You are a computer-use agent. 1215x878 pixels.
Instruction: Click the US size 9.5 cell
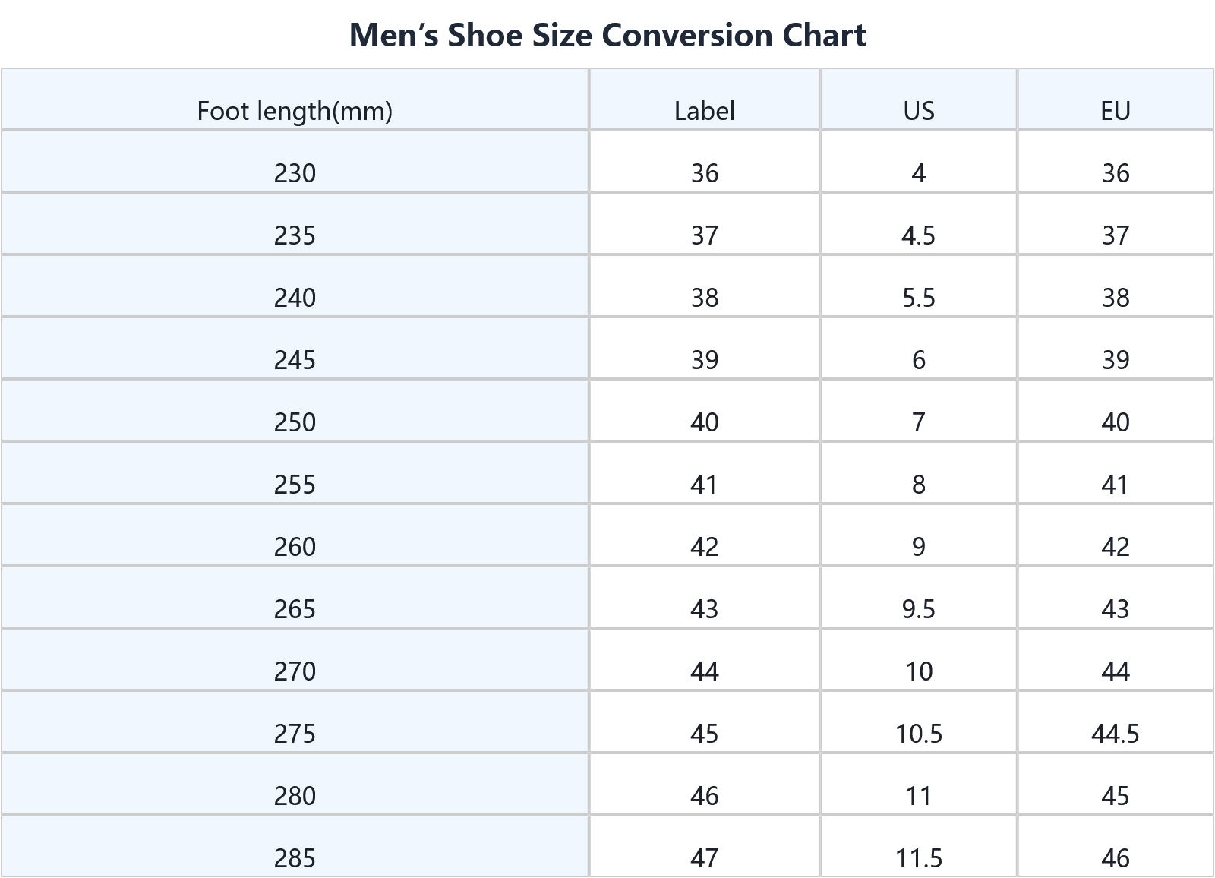[918, 609]
